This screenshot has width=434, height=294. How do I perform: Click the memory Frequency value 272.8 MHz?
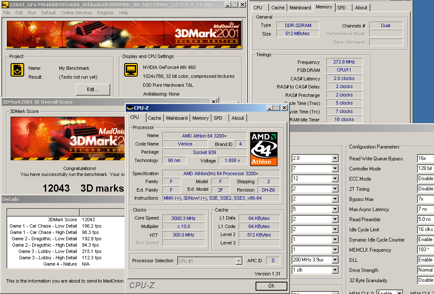tap(344, 62)
